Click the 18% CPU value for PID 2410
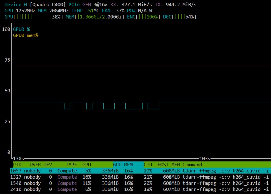 [x=148, y=189]
